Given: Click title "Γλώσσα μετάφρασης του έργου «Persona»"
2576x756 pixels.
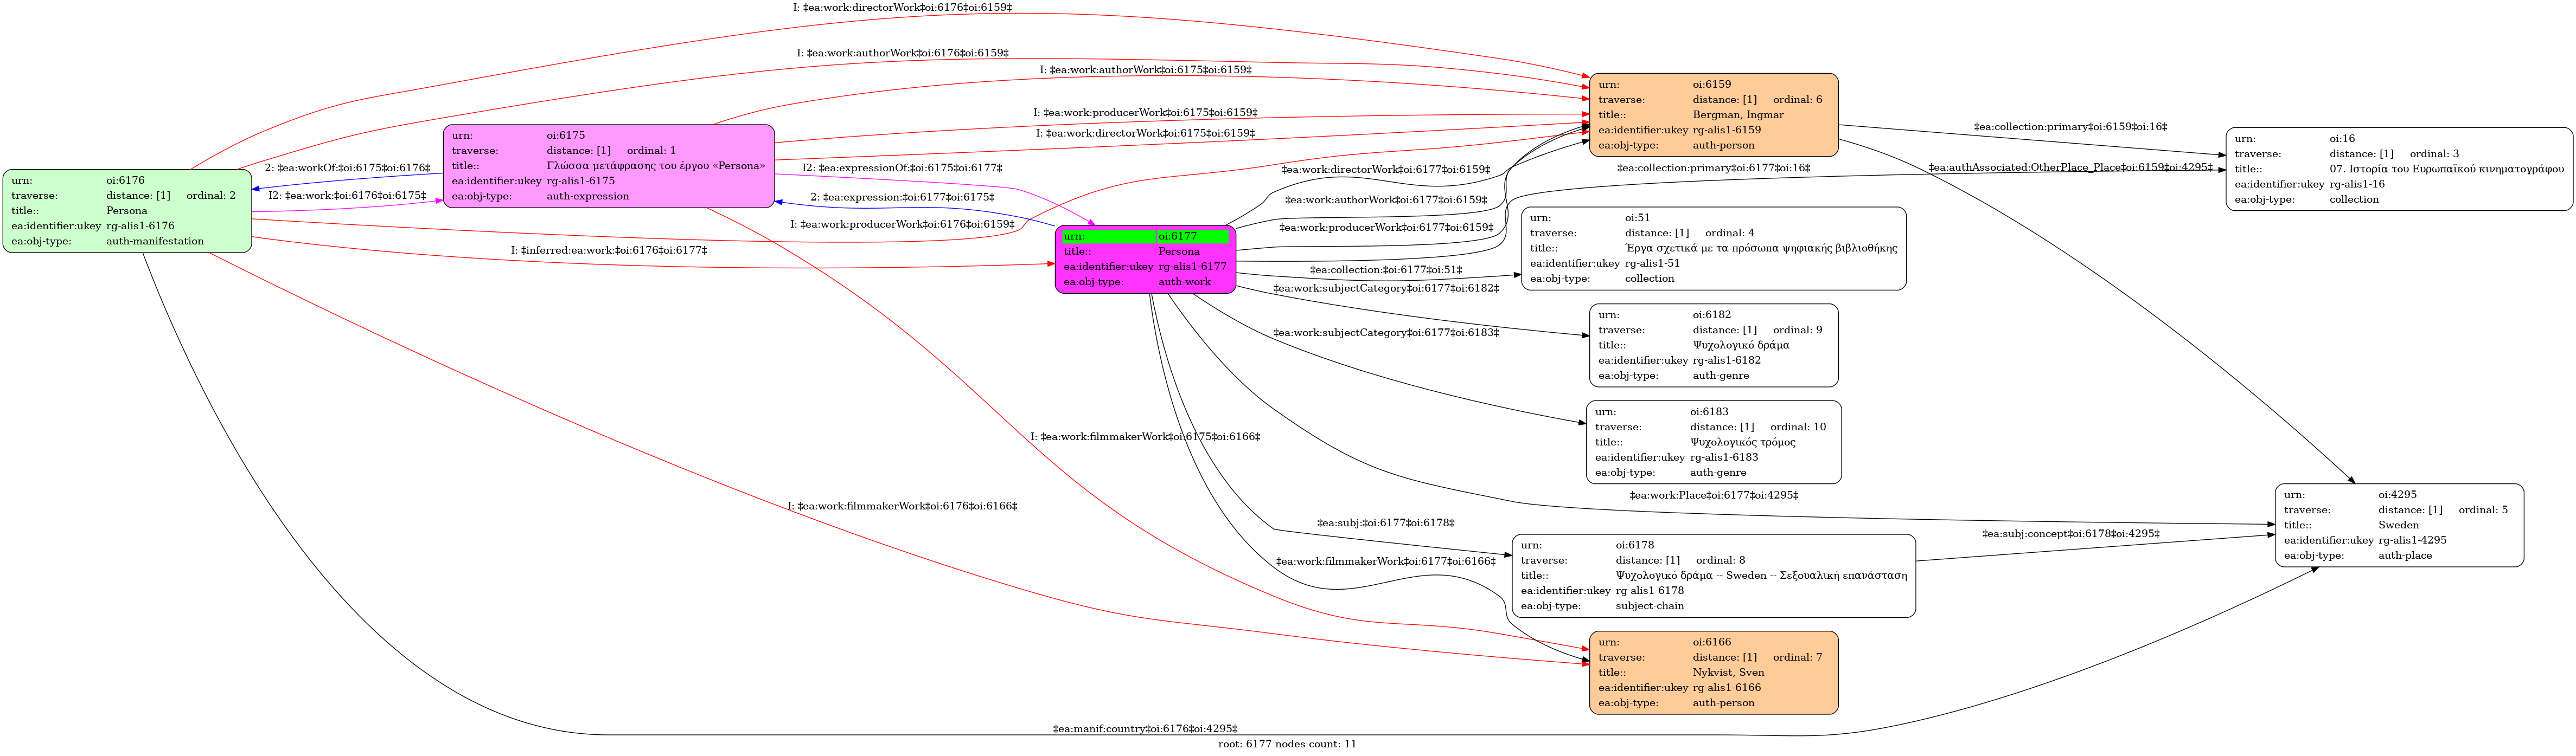Looking at the screenshot, I should 655,166.
